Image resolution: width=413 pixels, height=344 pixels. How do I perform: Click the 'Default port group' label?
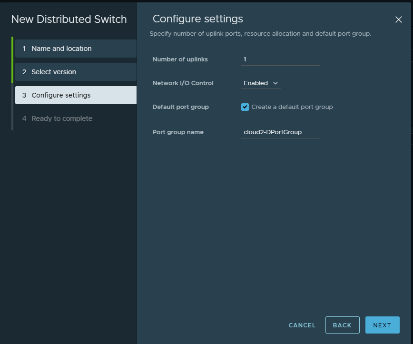point(180,107)
